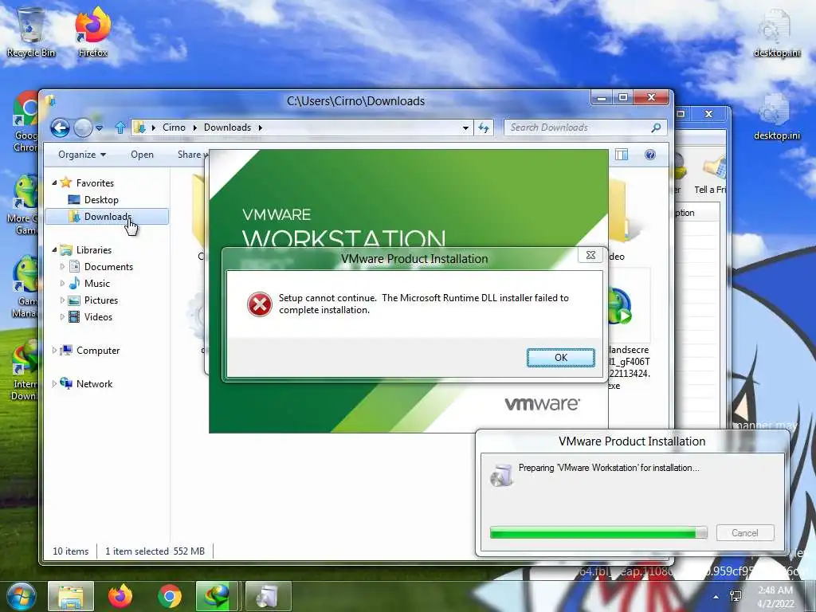The width and height of the screenshot is (816, 612).
Task: Select second desktop.ini file icon
Action: 777,116
